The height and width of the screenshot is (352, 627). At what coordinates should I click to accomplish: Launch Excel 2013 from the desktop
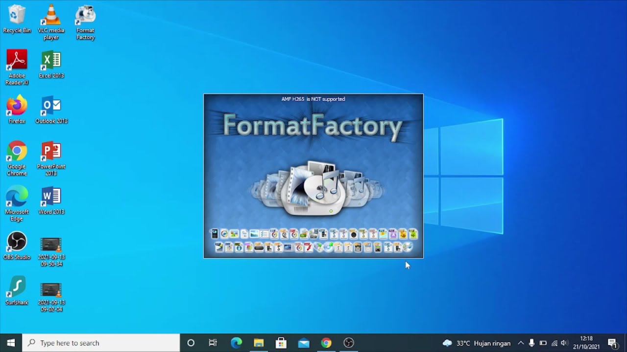(51, 65)
